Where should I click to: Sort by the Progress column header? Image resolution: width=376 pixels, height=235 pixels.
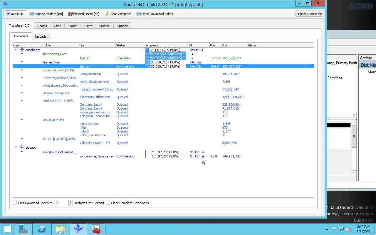click(x=165, y=45)
